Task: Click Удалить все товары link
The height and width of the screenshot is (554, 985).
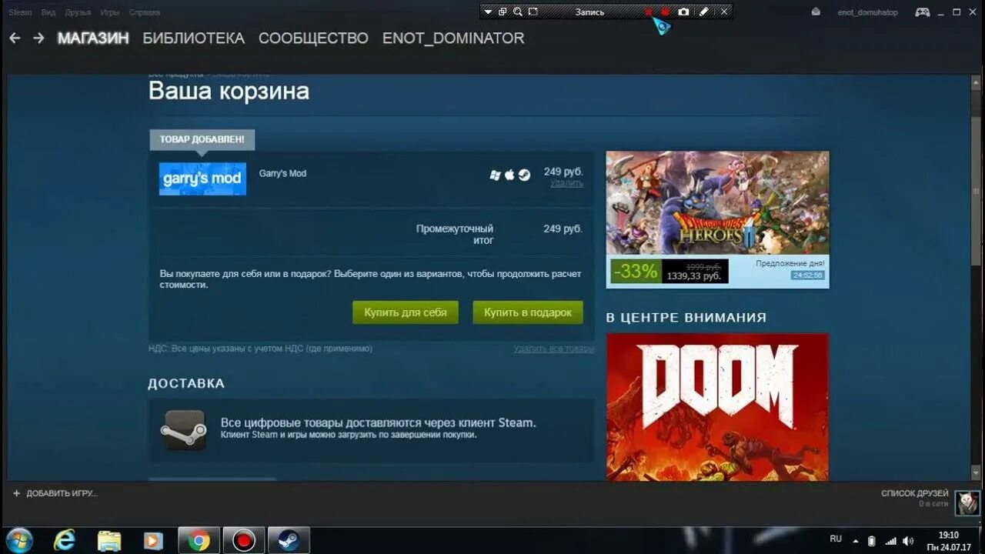Action: click(554, 349)
